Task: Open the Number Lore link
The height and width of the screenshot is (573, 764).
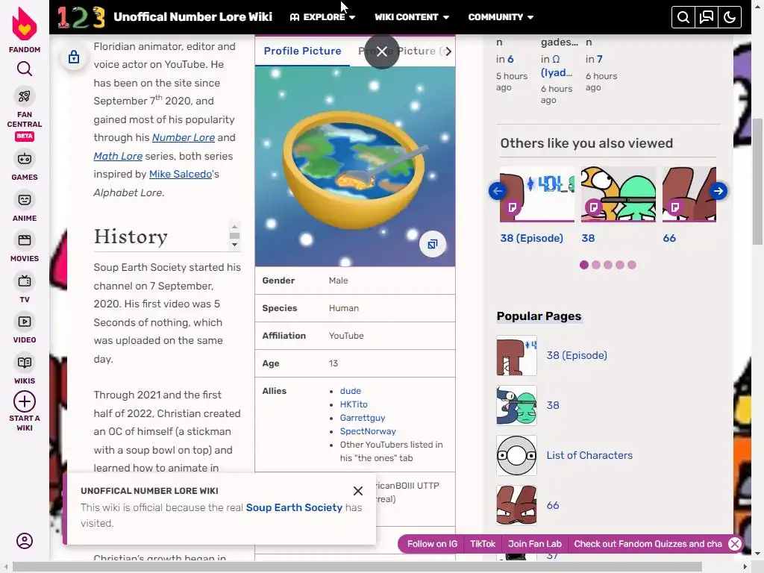Action: coord(184,137)
